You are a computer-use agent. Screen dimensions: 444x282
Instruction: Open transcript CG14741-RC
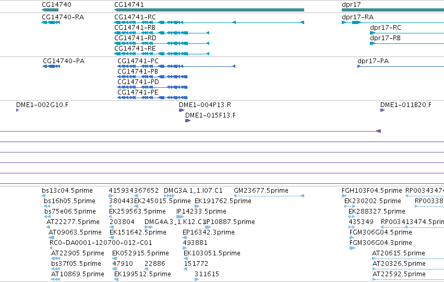135,17
